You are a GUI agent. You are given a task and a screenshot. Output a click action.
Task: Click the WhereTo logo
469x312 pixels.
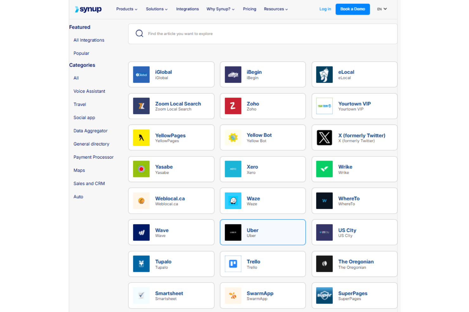(x=324, y=201)
